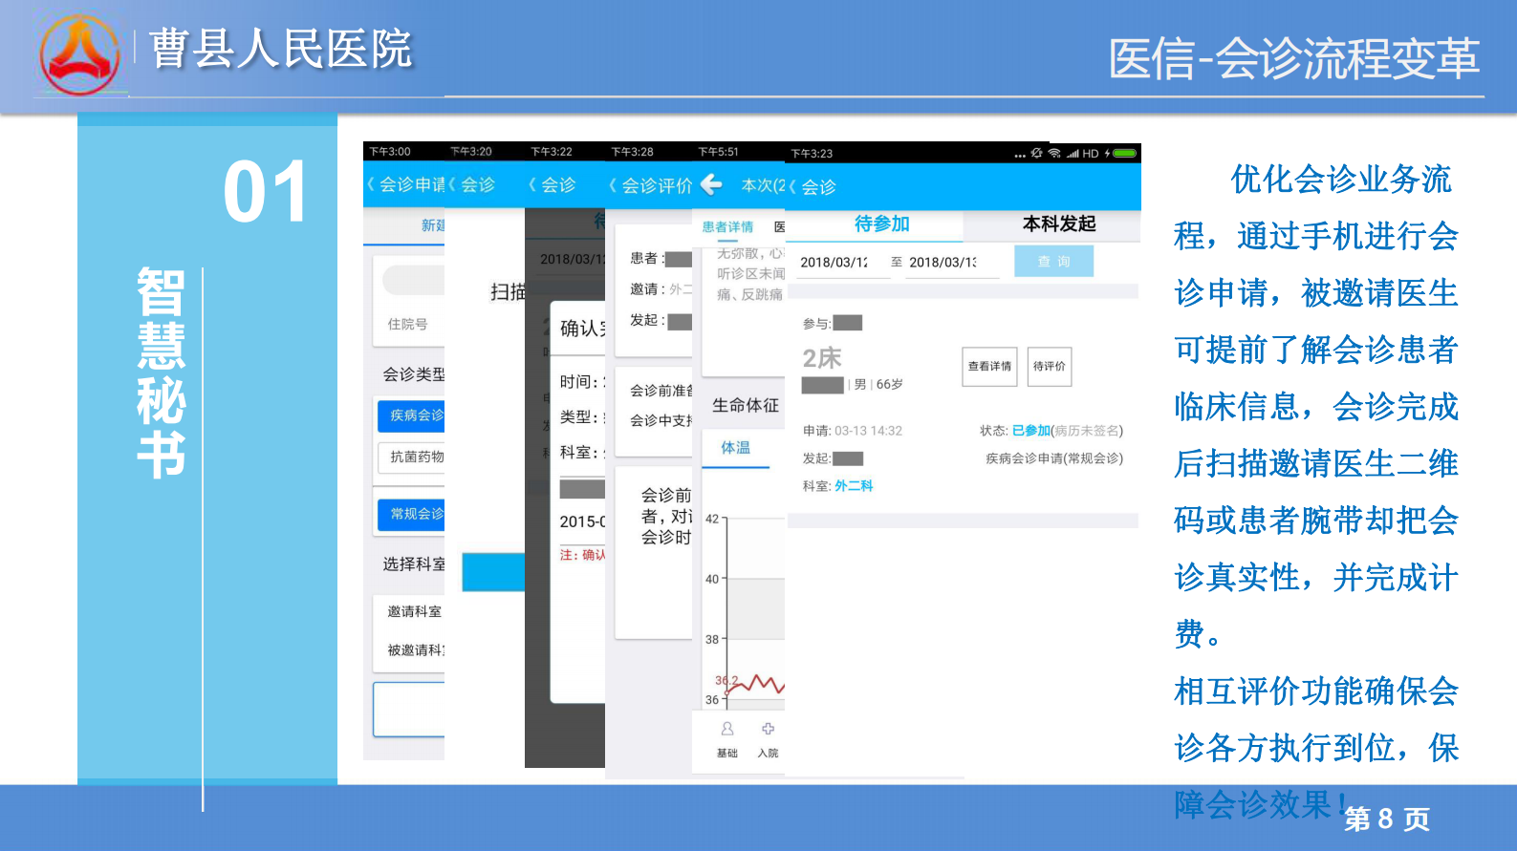Click the large 01 section number
The width and height of the screenshot is (1517, 851).
tap(266, 192)
